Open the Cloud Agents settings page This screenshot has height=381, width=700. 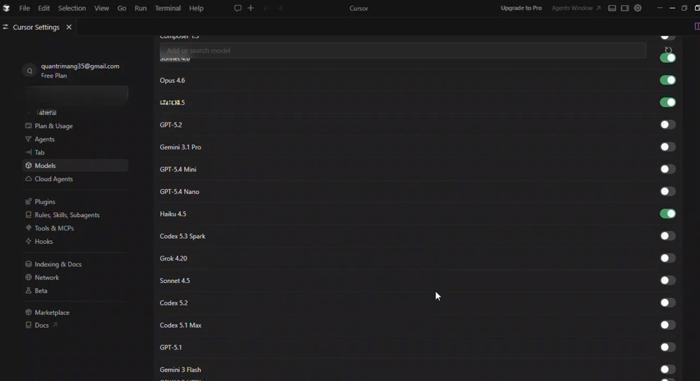point(54,179)
